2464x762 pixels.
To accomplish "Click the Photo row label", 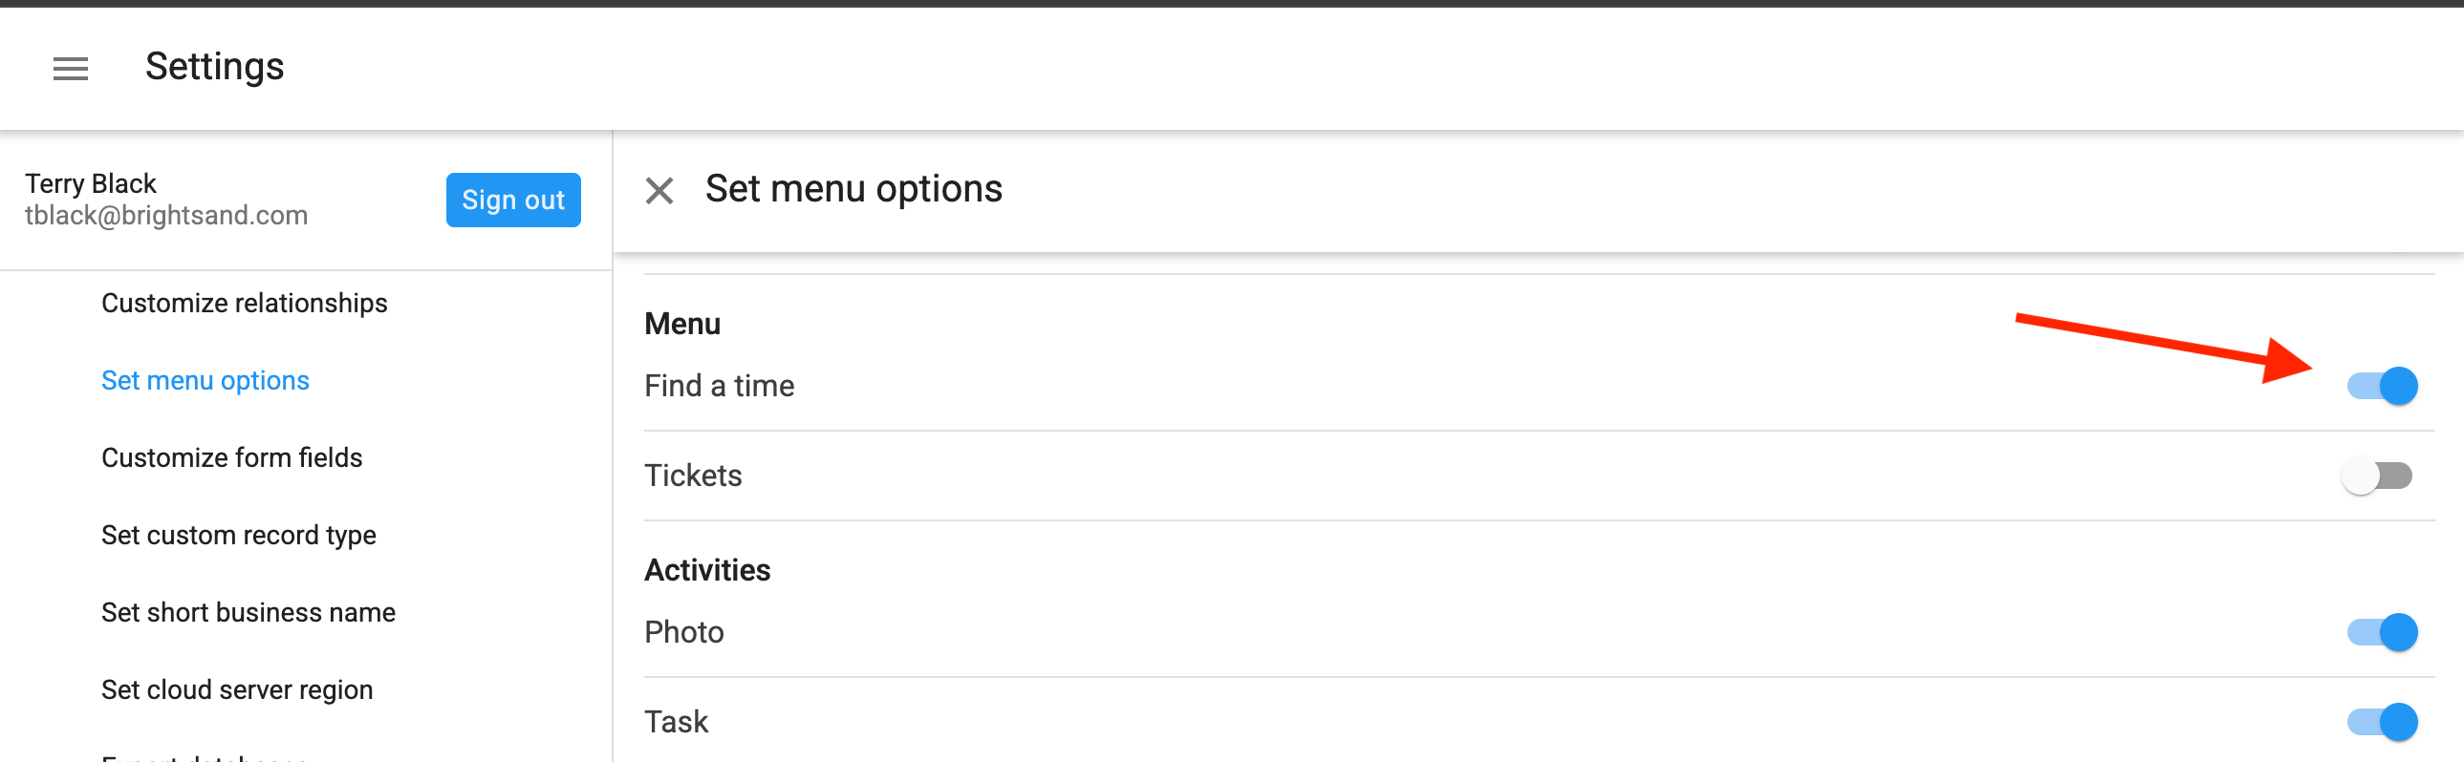I will pos(684,632).
